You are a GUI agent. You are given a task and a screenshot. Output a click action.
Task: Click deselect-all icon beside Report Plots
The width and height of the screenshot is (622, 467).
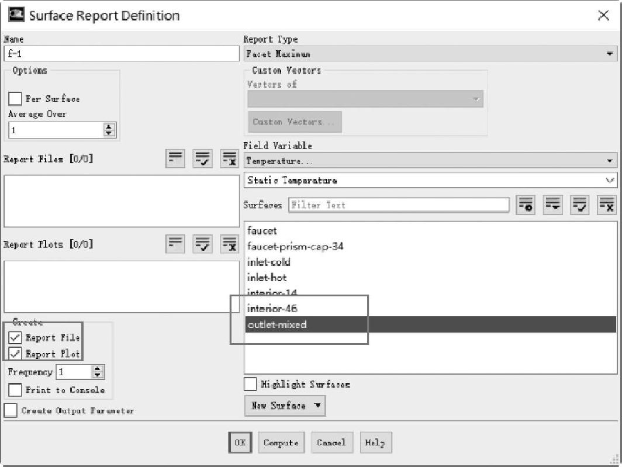click(229, 244)
